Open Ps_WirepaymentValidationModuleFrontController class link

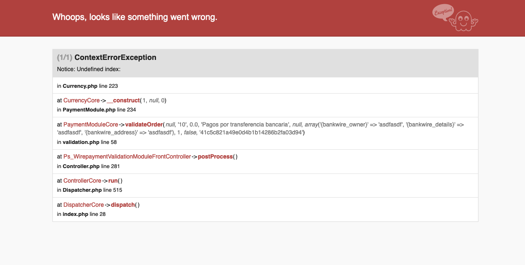click(x=127, y=157)
